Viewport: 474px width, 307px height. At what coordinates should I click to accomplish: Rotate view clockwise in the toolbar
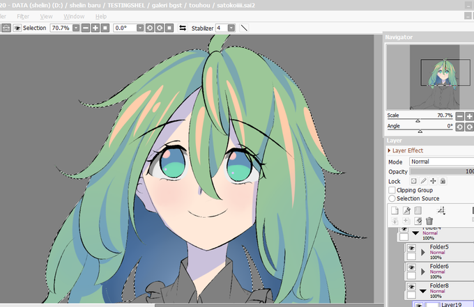160,28
